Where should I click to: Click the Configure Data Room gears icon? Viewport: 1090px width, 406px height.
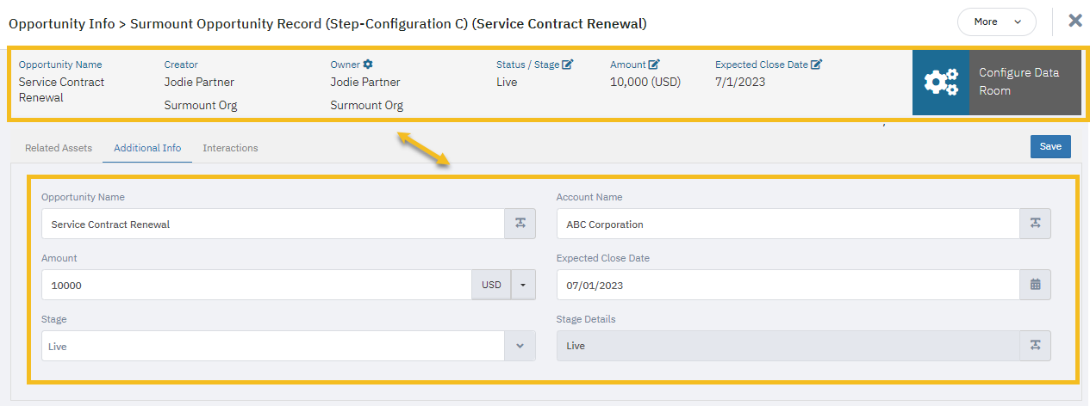[941, 83]
